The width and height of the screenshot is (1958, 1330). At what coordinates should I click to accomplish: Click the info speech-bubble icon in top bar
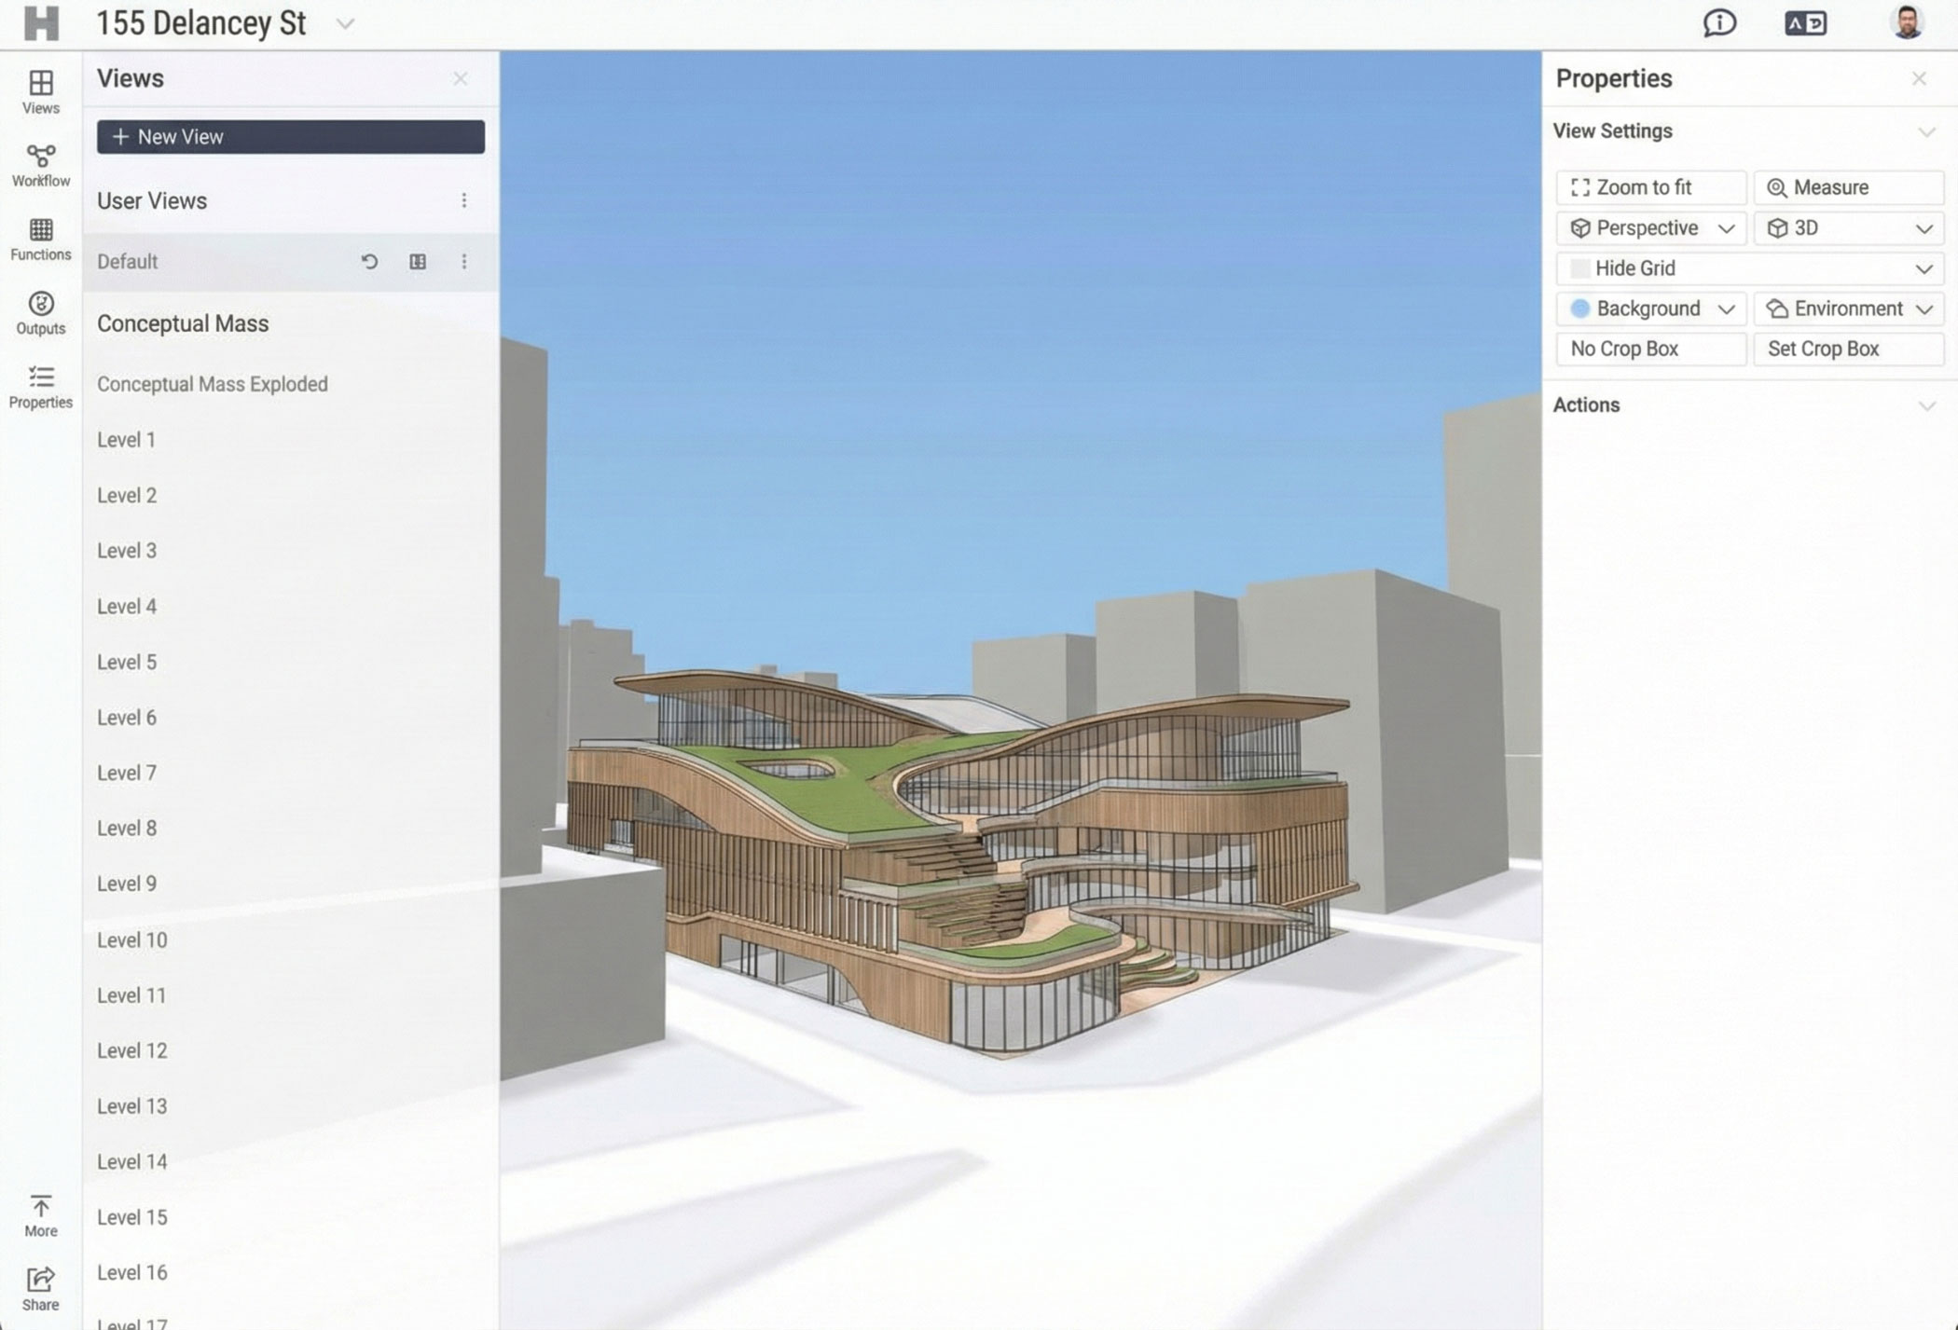click(x=1720, y=23)
